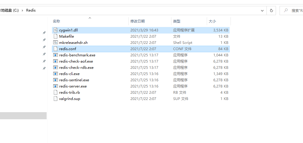Click the SUP 文件 type cell

pyautogui.click(x=181, y=98)
